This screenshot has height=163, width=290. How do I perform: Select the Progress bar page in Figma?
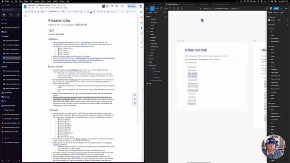(154, 43)
